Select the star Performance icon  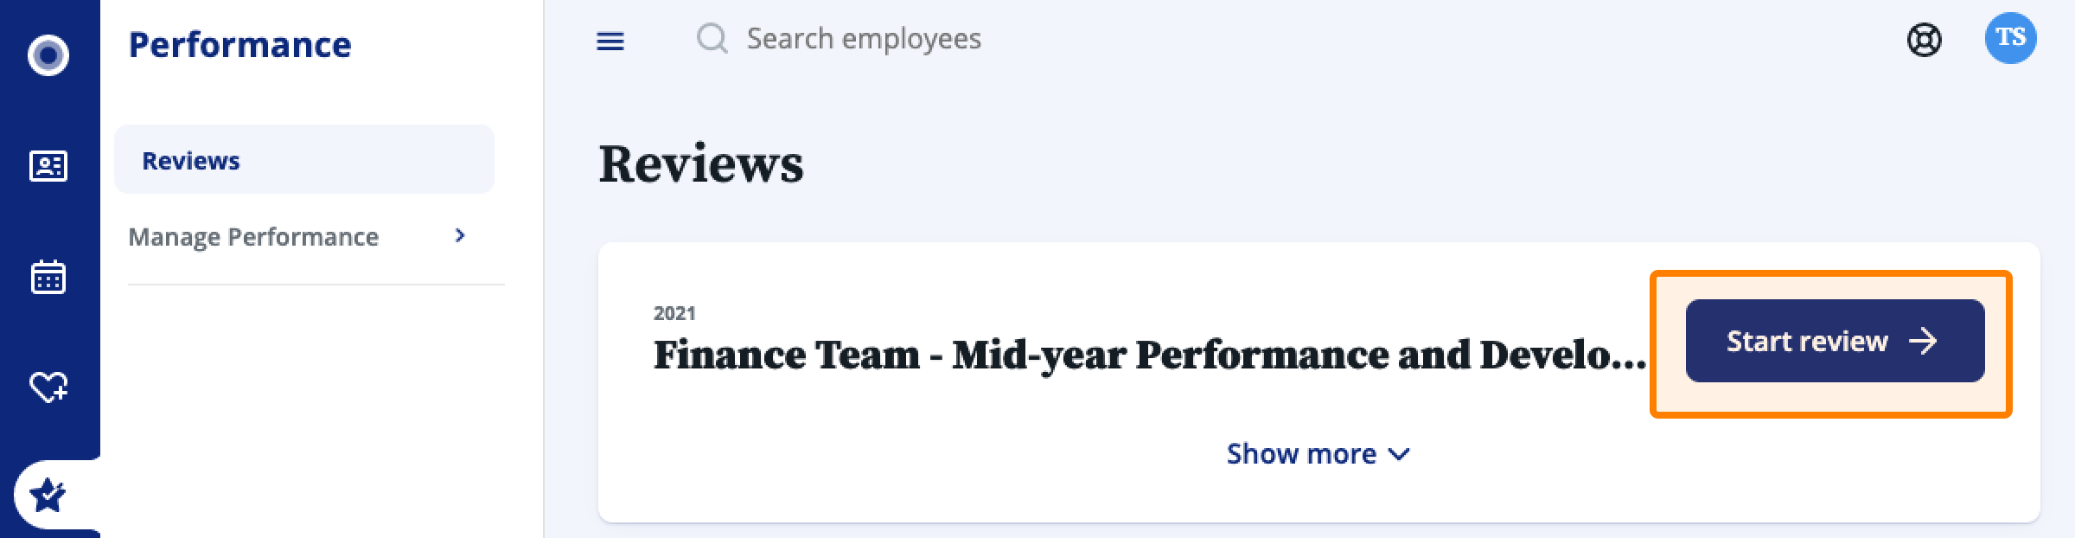point(48,496)
